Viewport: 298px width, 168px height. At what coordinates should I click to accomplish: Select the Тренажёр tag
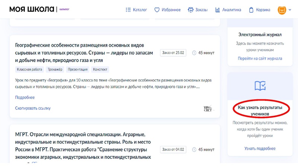coord(55,69)
